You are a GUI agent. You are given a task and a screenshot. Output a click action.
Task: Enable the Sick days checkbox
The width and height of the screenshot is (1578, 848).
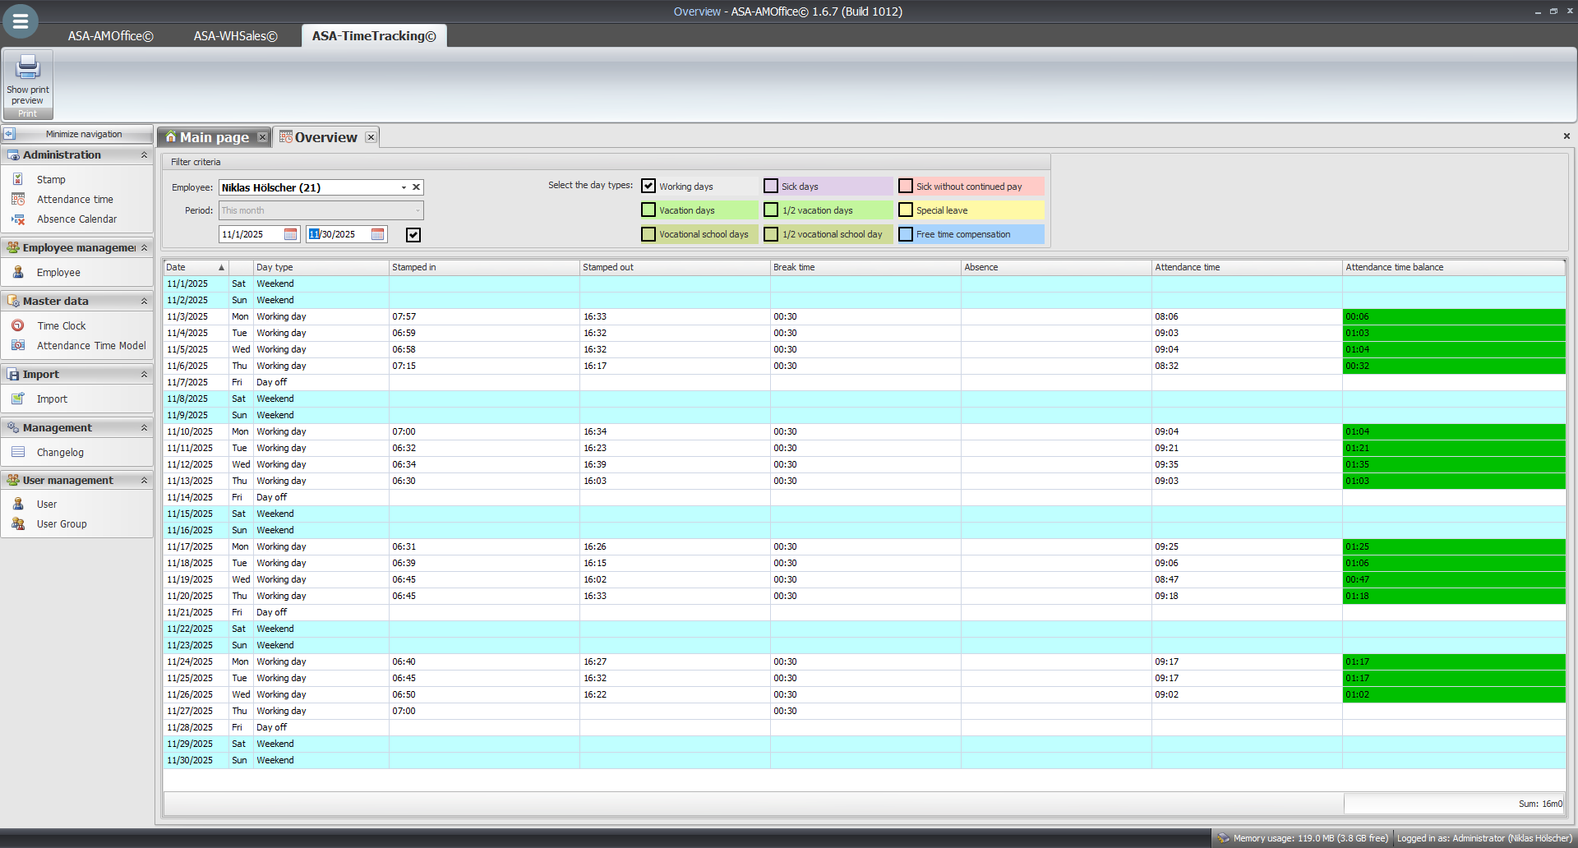pyautogui.click(x=771, y=187)
